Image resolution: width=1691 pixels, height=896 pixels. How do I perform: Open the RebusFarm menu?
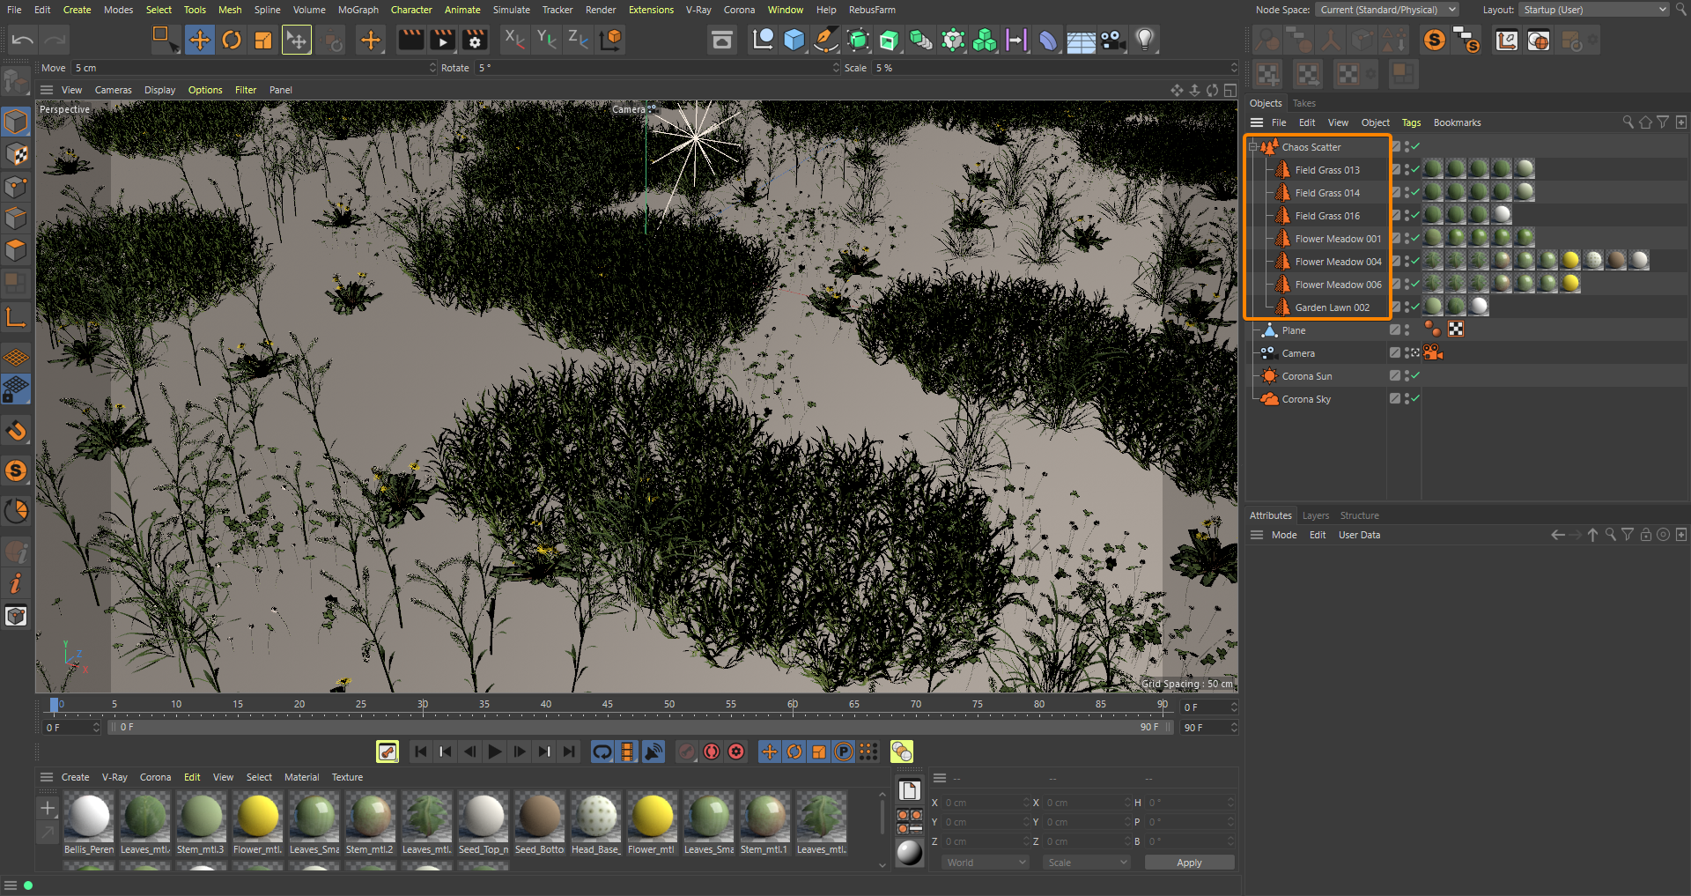tap(872, 10)
